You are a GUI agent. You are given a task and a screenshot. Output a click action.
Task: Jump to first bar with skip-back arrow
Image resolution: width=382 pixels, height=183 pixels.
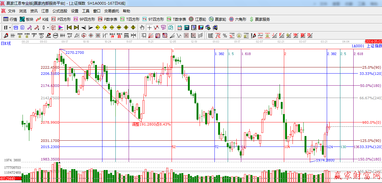(x=69, y=28)
